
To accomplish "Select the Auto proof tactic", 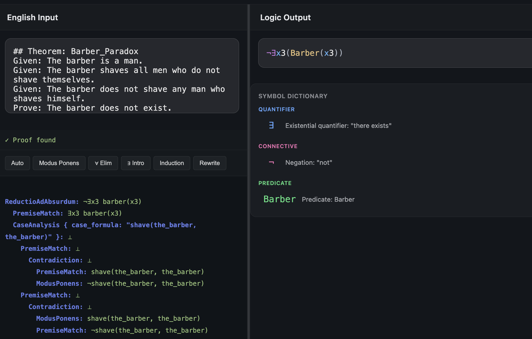I will 17,163.
